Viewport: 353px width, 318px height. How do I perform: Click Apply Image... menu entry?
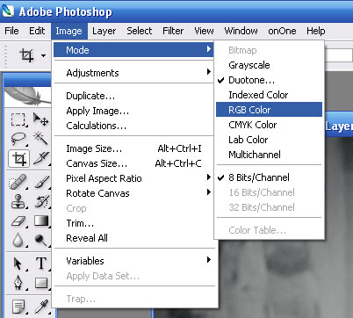[133, 111]
